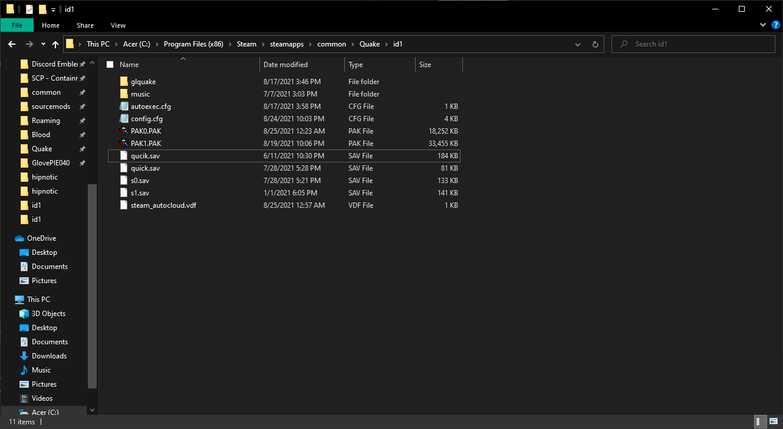Image resolution: width=783 pixels, height=429 pixels.
Task: Open the File tab
Action: click(17, 25)
